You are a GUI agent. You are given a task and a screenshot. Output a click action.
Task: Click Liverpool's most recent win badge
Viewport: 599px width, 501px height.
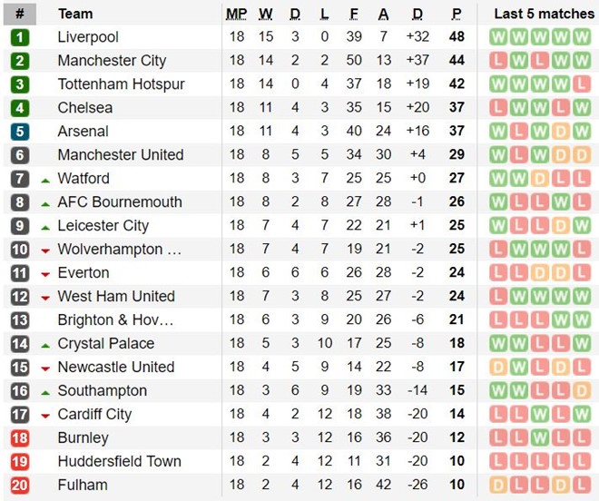[x=582, y=37]
